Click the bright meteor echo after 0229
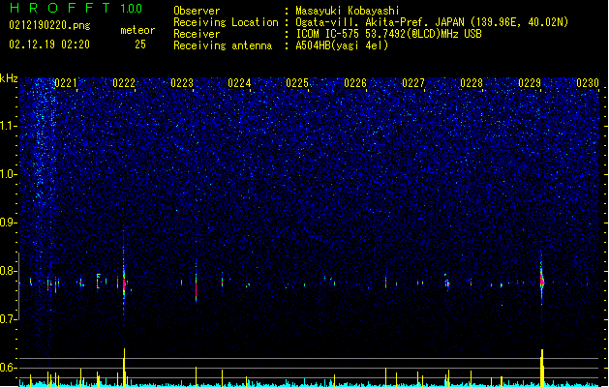Image resolution: width=609 pixels, height=387 pixels. pyautogui.click(x=542, y=281)
